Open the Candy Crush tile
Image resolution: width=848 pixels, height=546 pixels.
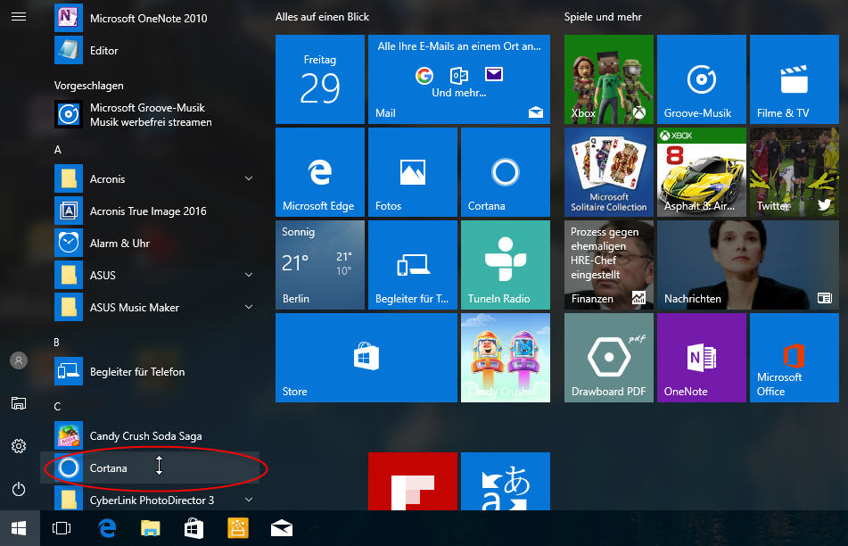coord(506,358)
